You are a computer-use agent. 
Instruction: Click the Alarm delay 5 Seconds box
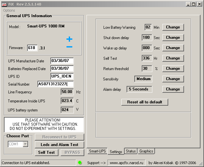pos(139,89)
